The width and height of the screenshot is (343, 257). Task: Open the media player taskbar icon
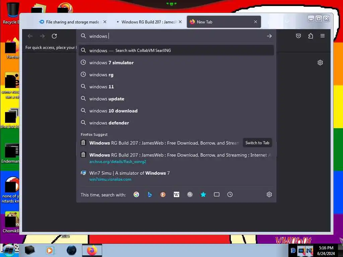tap(50, 250)
